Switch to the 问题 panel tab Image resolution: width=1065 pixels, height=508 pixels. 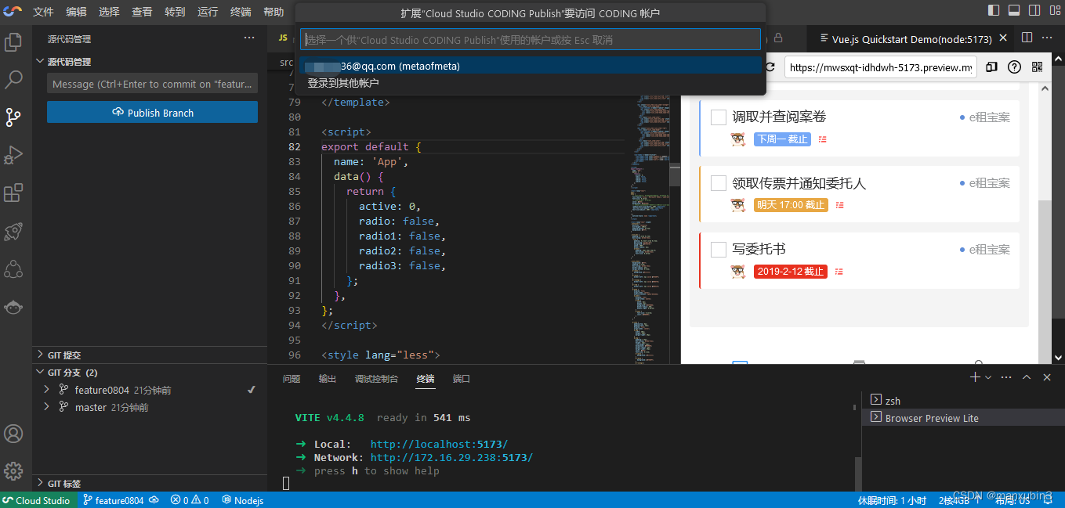pos(292,379)
